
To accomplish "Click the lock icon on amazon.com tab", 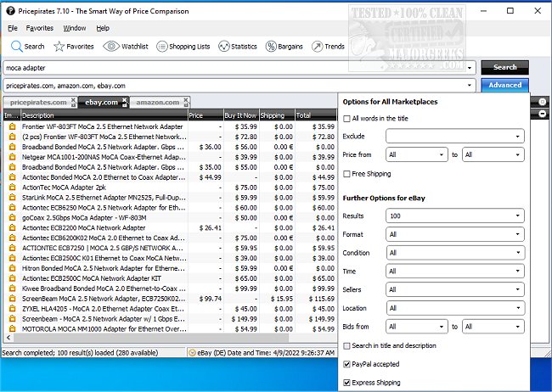I will [186, 105].
